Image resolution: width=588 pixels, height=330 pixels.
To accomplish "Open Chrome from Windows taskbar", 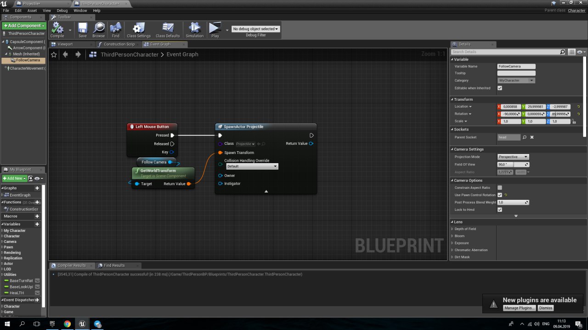I will 67,324.
